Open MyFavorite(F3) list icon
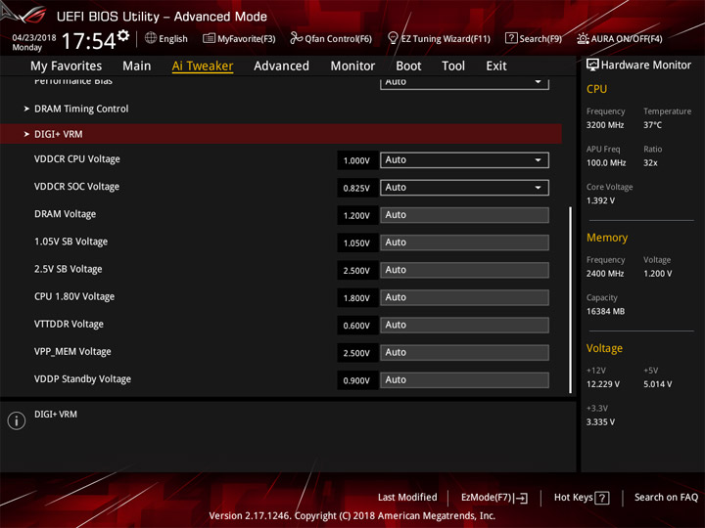The height and width of the screenshot is (528, 705). [x=209, y=38]
